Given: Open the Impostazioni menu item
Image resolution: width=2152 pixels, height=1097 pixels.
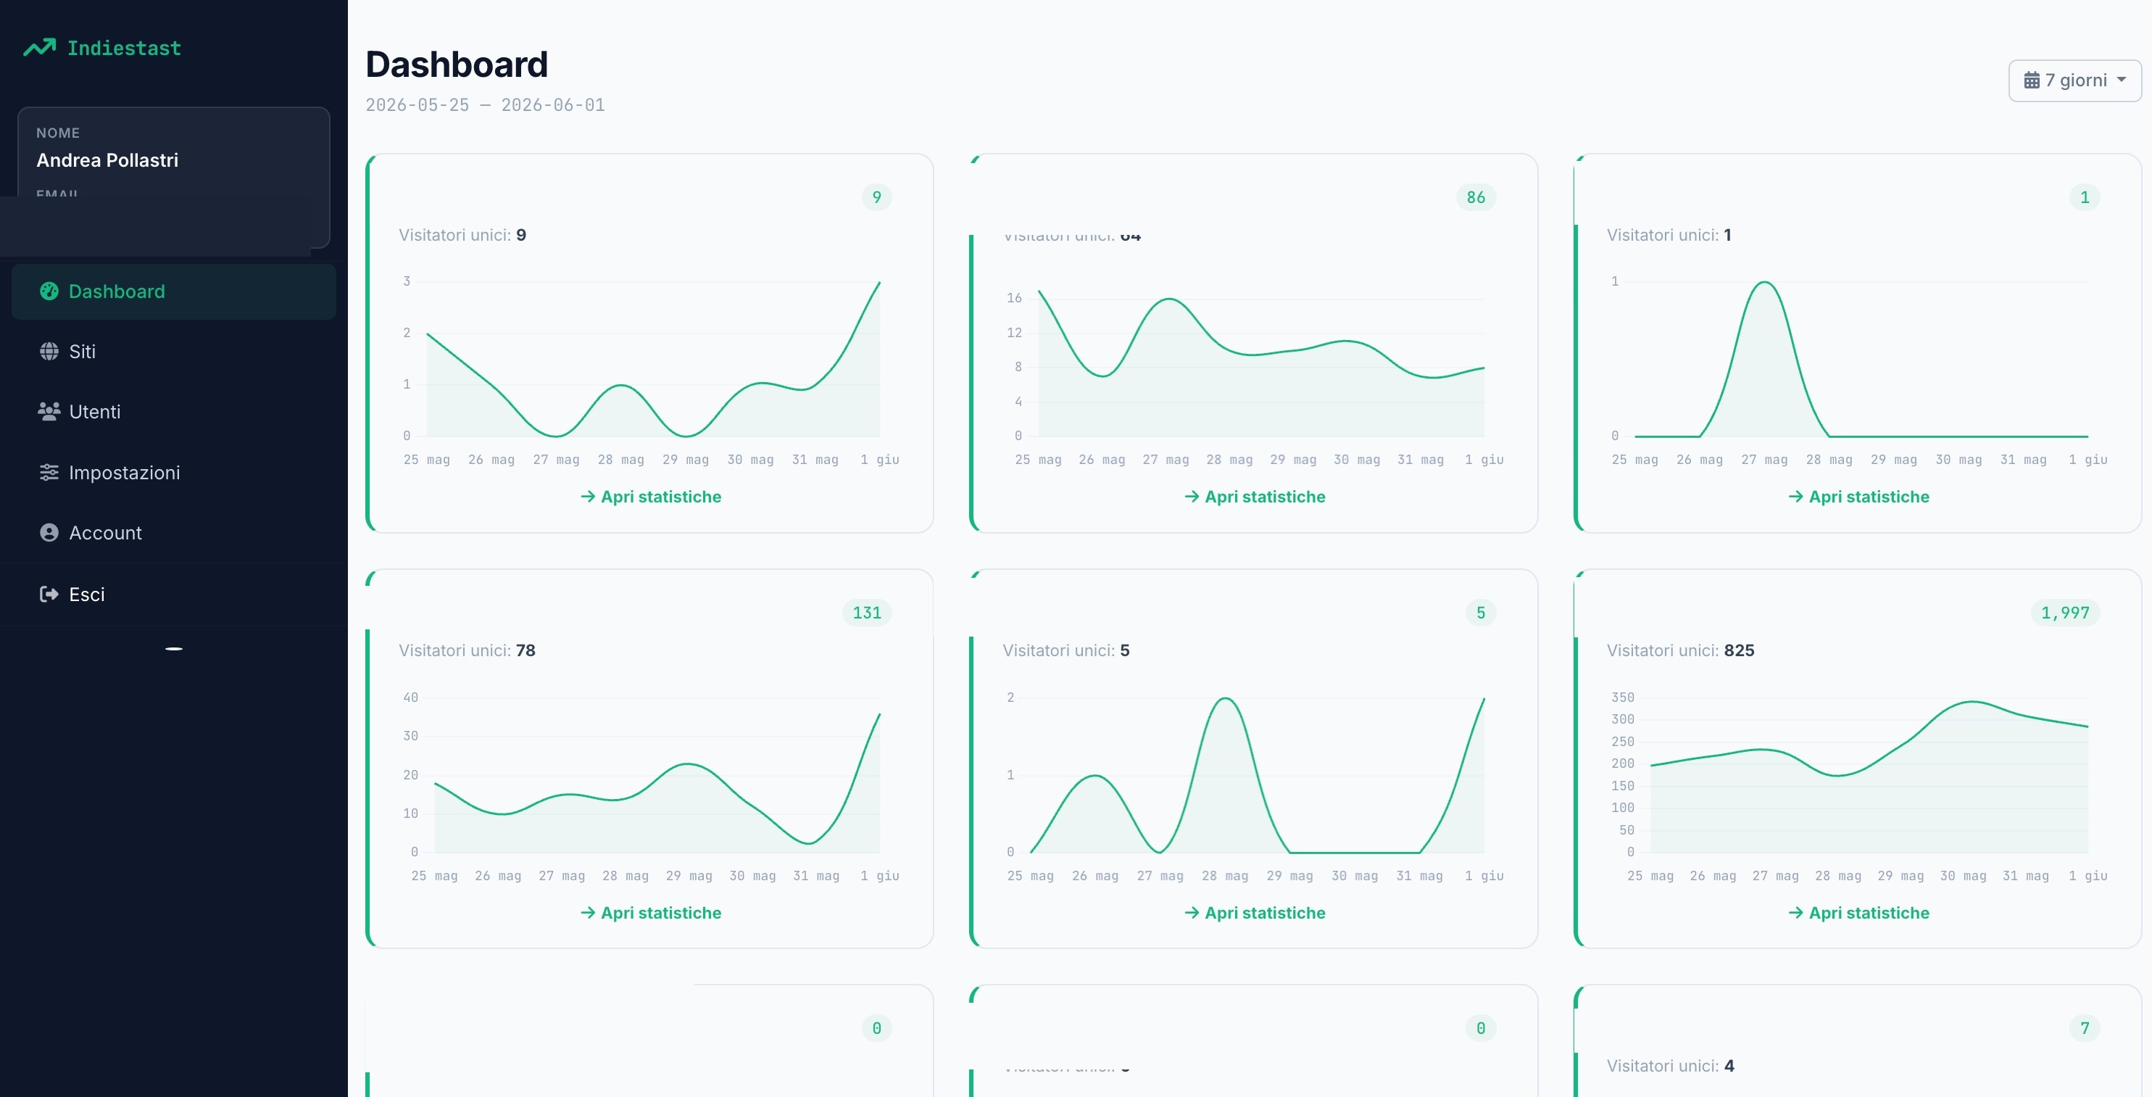Looking at the screenshot, I should 174,473.
